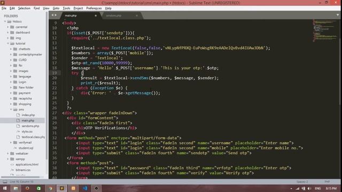Open applications.html in sidebar

coord(27,164)
